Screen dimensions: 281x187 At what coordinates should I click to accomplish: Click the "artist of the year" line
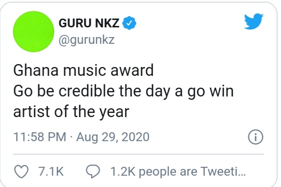(71, 112)
